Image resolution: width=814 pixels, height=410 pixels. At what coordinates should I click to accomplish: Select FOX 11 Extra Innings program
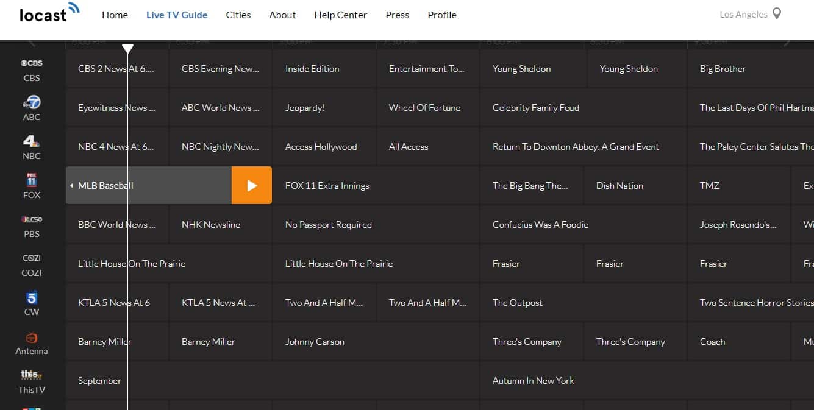pos(376,186)
